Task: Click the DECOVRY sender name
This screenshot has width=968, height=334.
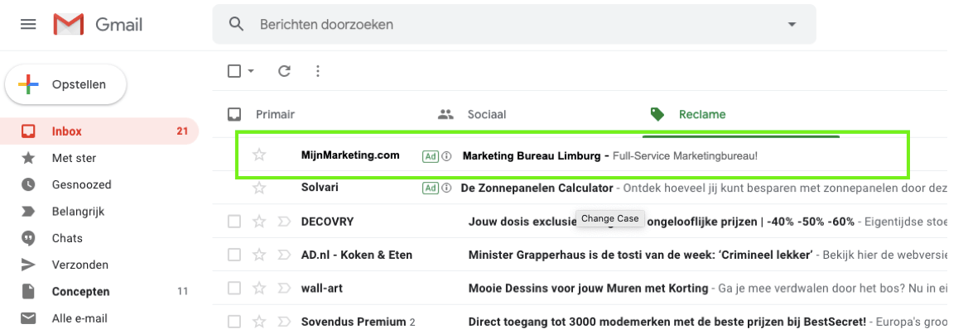Action: 327,222
